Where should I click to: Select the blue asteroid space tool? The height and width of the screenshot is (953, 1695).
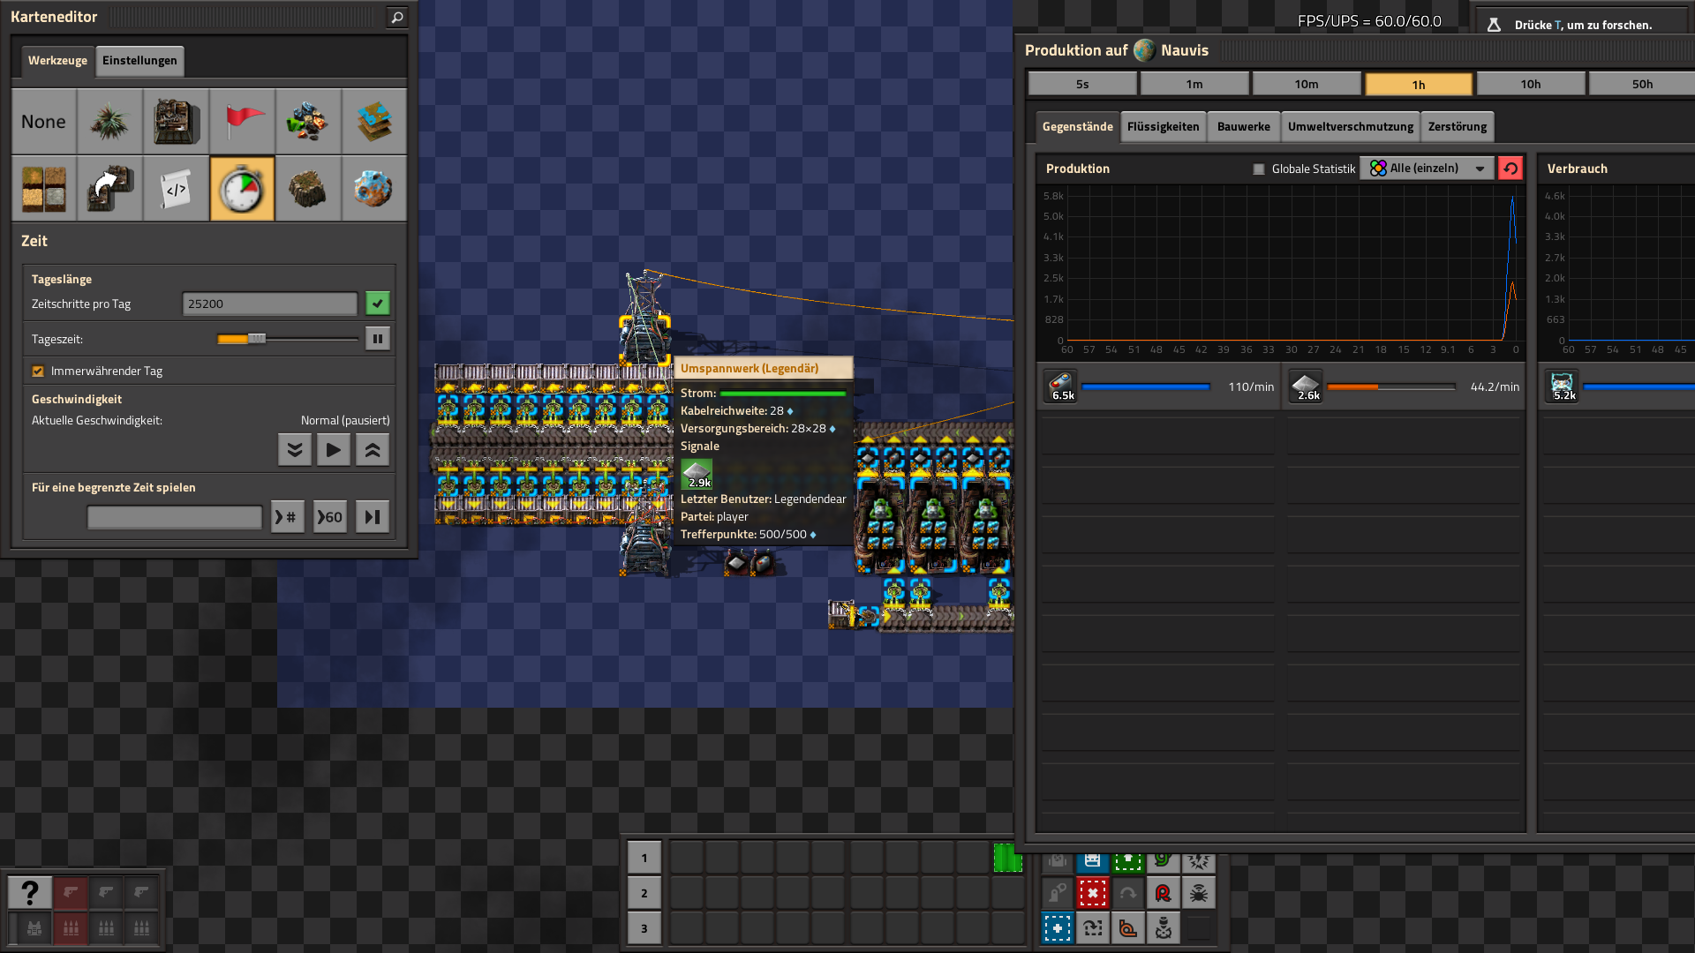pos(374,189)
